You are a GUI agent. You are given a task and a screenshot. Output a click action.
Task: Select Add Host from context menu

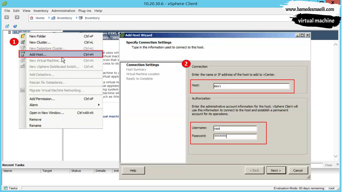61,54
